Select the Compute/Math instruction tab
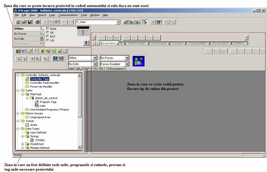This screenshot has height=172, width=267. pyautogui.click(x=198, y=43)
